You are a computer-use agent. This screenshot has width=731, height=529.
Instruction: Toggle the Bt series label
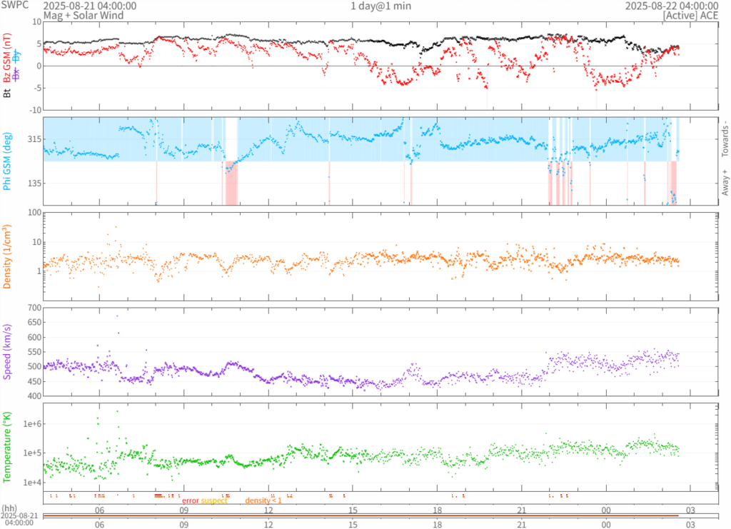click(x=8, y=93)
